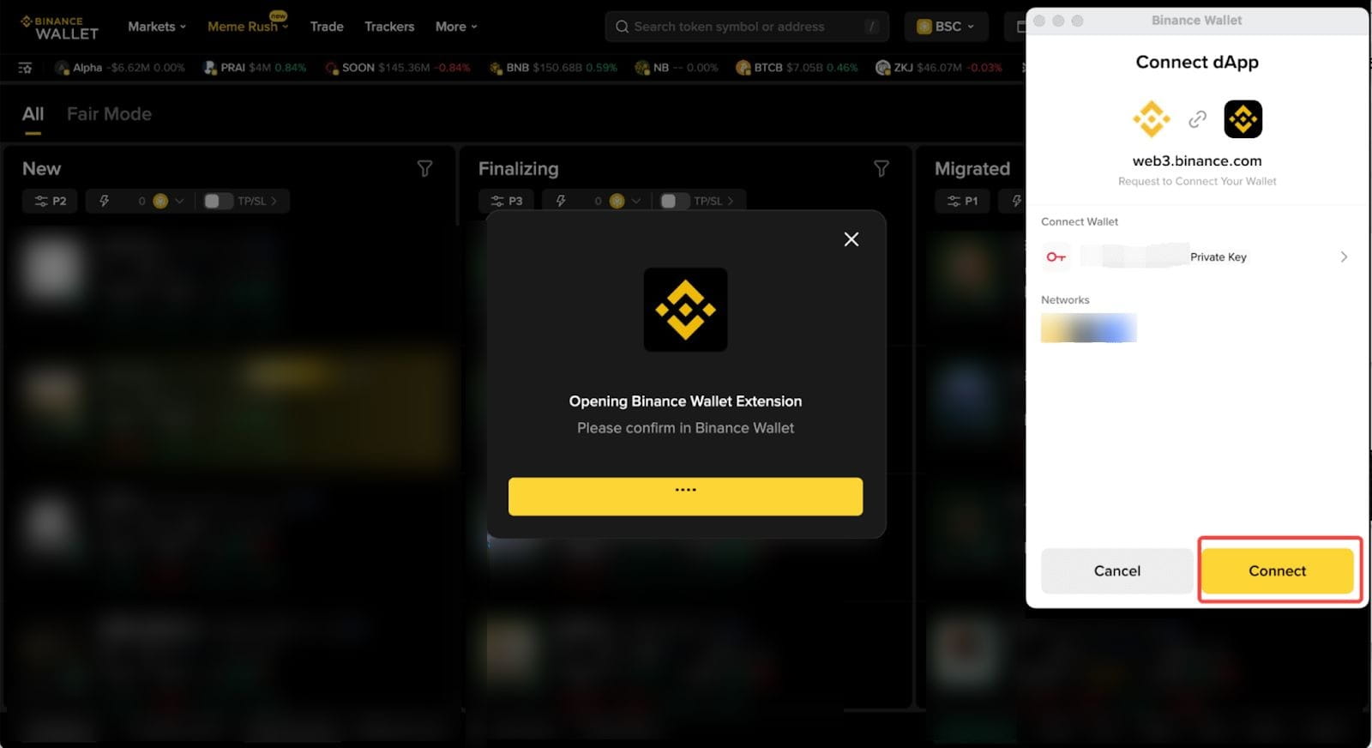Click the P2 preset settings button
The image size is (1372, 748).
(50, 201)
